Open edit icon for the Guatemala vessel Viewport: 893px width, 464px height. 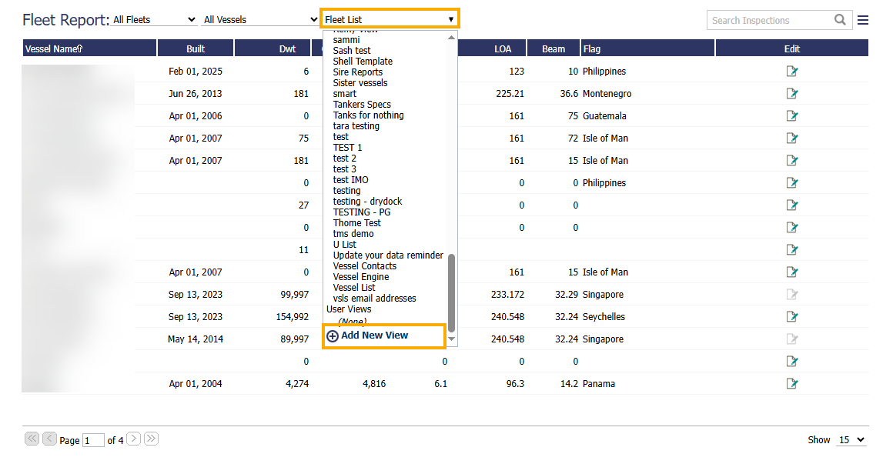(x=791, y=116)
